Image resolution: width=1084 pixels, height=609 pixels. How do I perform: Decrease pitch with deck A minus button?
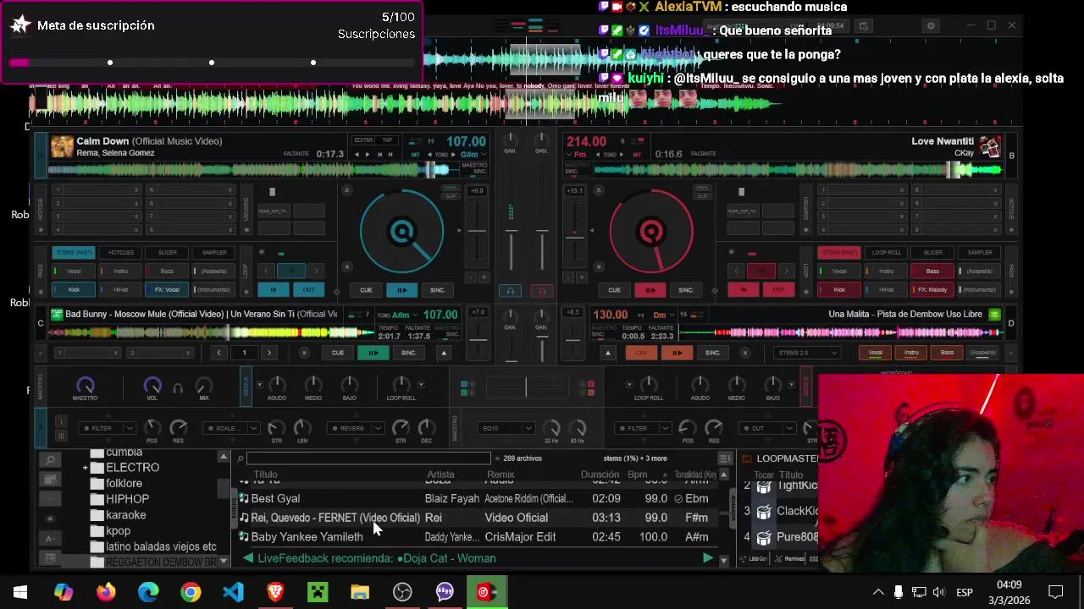(470, 277)
